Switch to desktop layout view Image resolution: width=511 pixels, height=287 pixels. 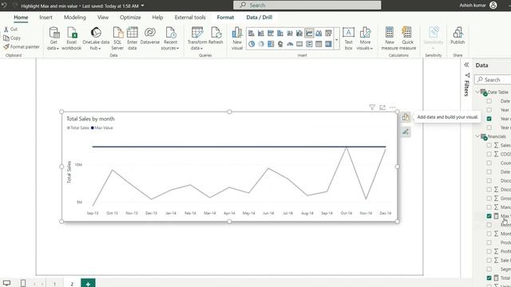click(6, 283)
